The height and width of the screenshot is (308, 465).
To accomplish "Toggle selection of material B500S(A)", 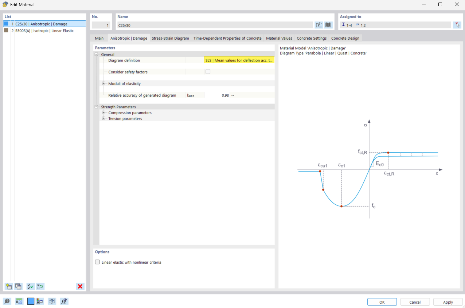I will tap(5, 31).
